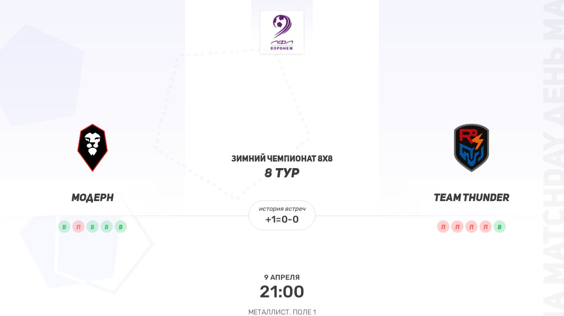
Task: Select the 8 тур round label
Action: coord(282,173)
